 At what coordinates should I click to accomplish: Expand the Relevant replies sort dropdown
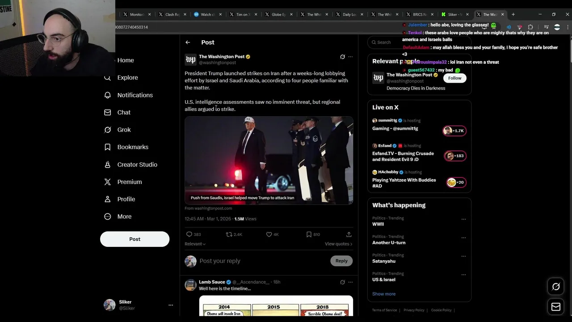pos(195,244)
